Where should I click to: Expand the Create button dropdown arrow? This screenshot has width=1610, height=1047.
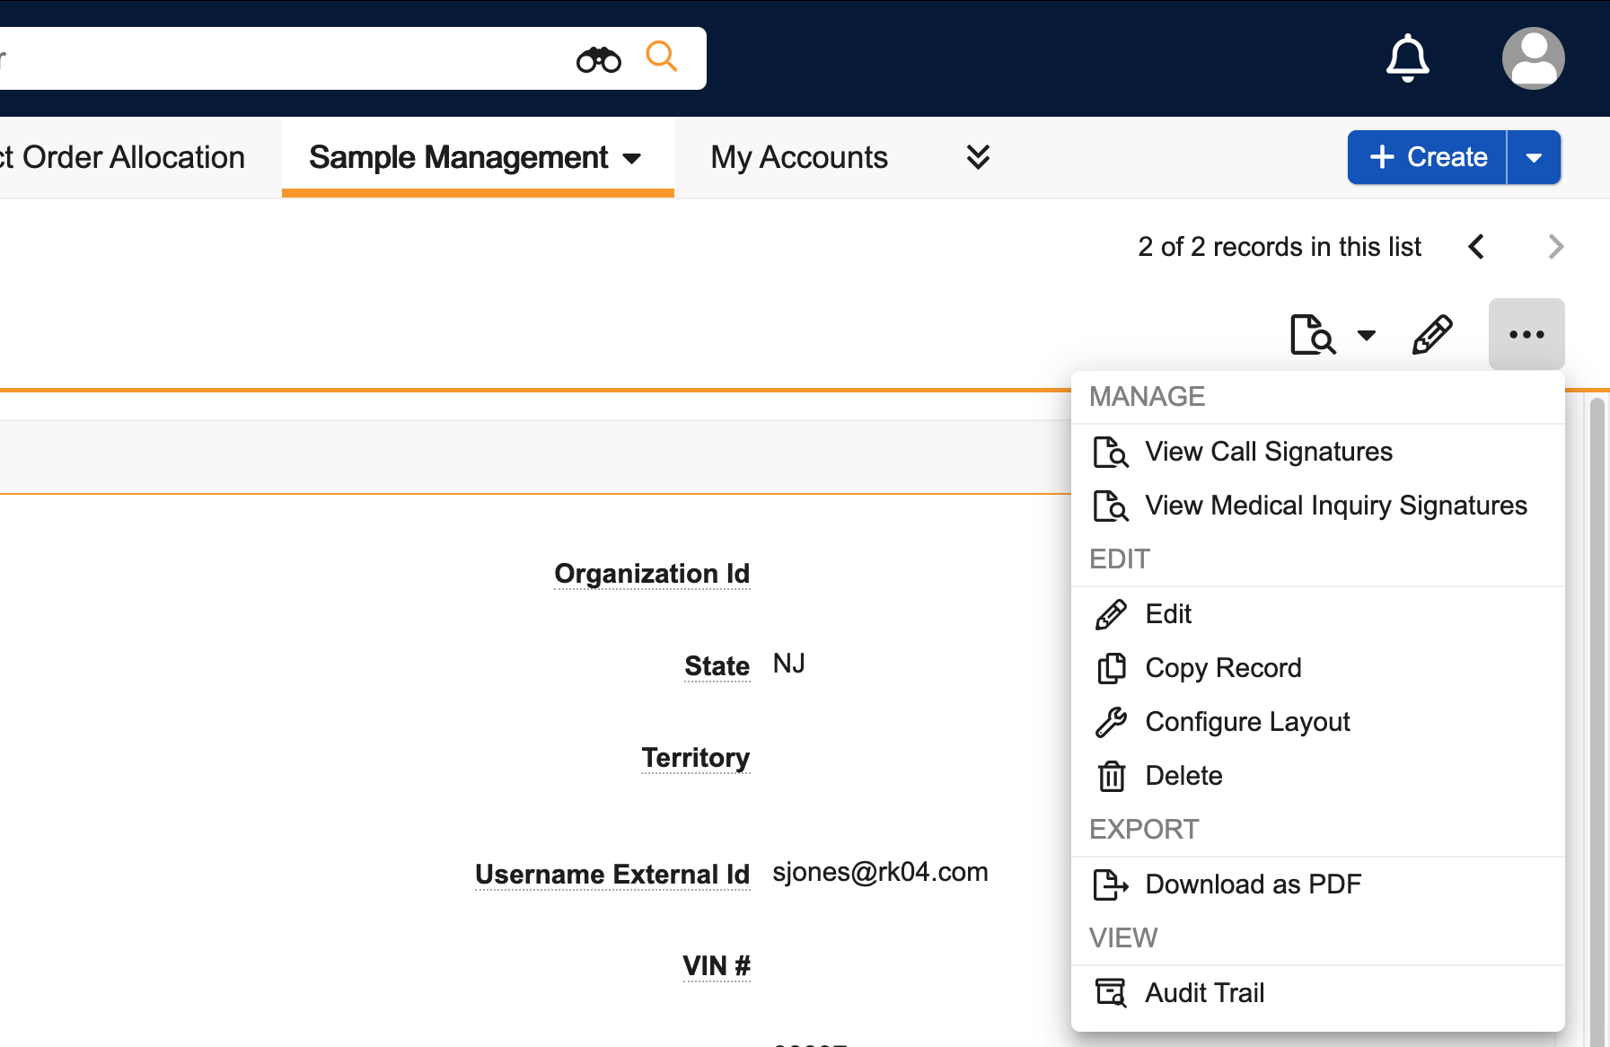1534,158
